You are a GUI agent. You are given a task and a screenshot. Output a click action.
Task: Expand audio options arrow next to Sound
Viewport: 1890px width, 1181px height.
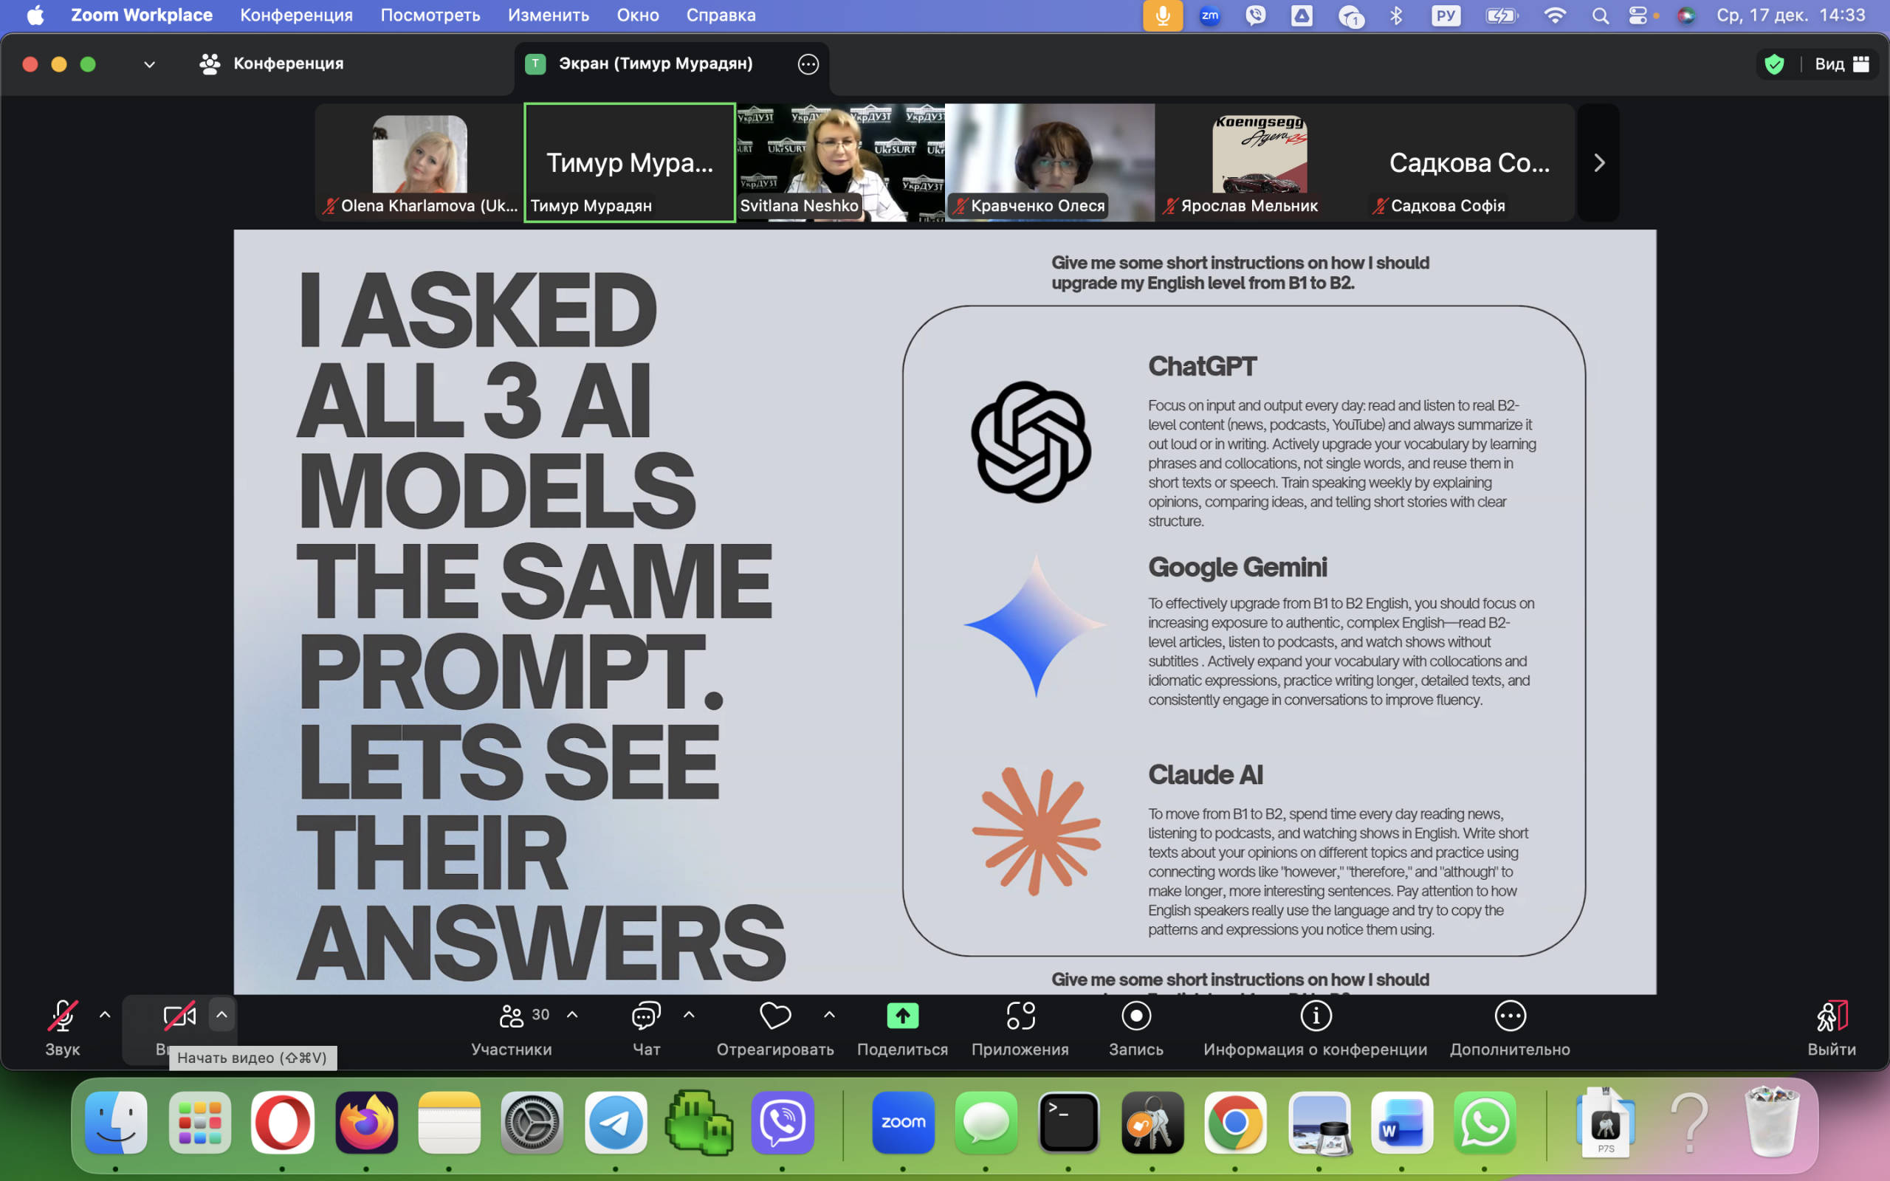(x=105, y=1015)
